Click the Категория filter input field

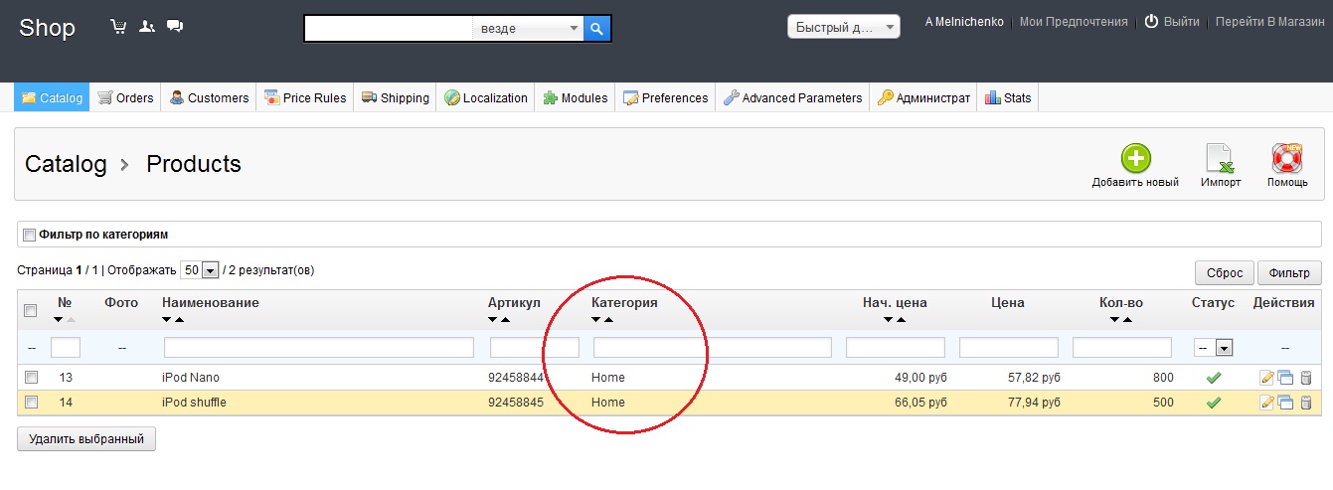(713, 348)
